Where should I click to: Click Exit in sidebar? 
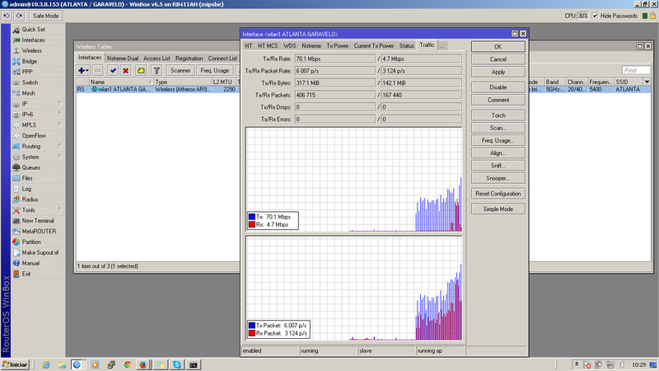pyautogui.click(x=26, y=274)
